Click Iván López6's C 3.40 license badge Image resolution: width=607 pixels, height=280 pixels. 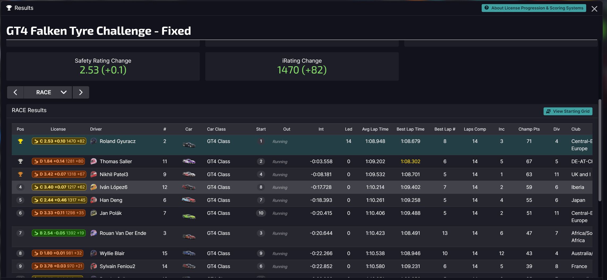59,187
